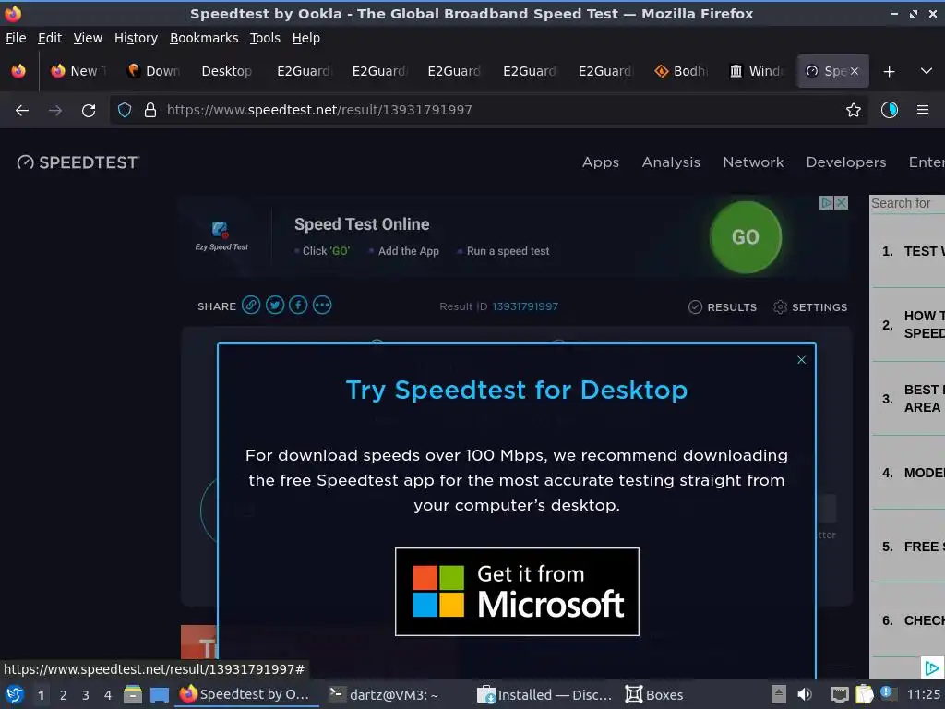Switch to the Down tab
This screenshot has height=709, width=945.
(154, 71)
